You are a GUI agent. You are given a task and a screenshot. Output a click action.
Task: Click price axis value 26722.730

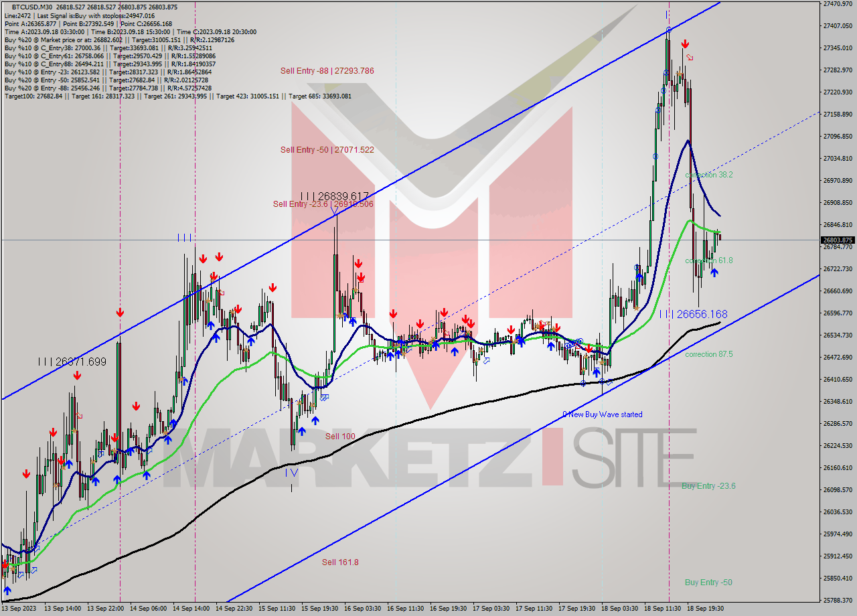pyautogui.click(x=837, y=268)
